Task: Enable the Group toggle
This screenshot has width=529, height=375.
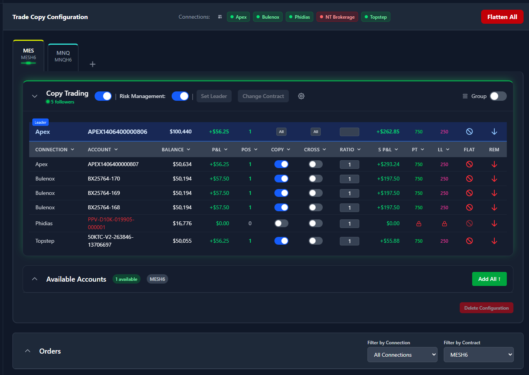Action: [498, 96]
